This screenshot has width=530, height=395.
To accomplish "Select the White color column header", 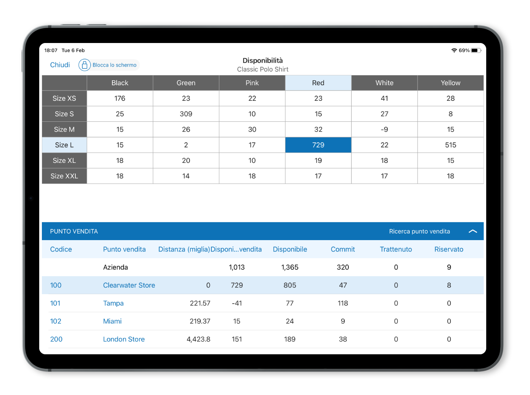I will coord(385,83).
